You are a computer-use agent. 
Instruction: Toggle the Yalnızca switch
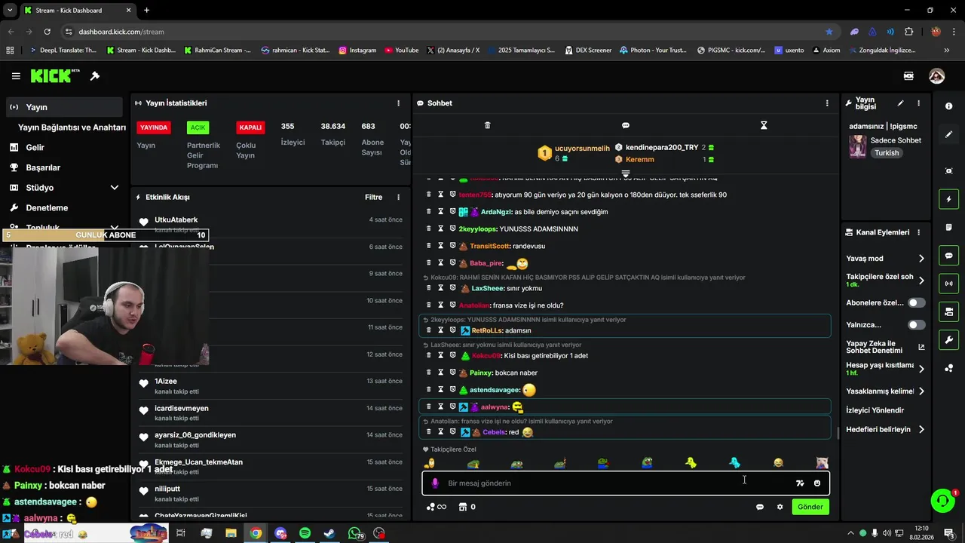point(916,325)
